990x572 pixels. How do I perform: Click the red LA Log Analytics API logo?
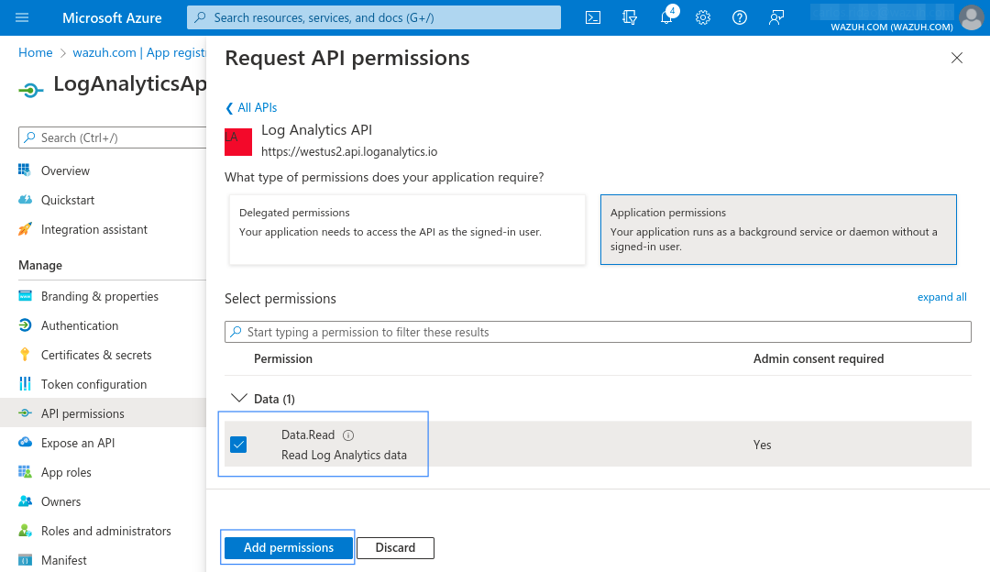pyautogui.click(x=238, y=142)
